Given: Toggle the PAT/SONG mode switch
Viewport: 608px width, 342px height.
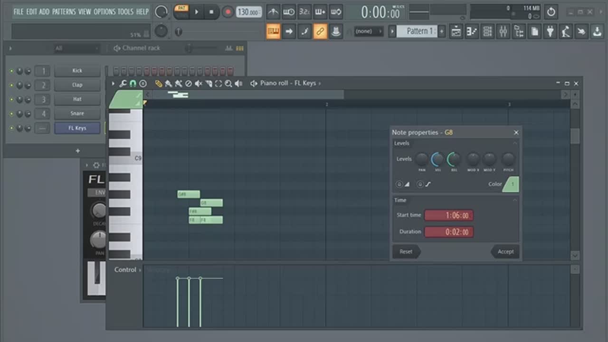Looking at the screenshot, I should [181, 12].
